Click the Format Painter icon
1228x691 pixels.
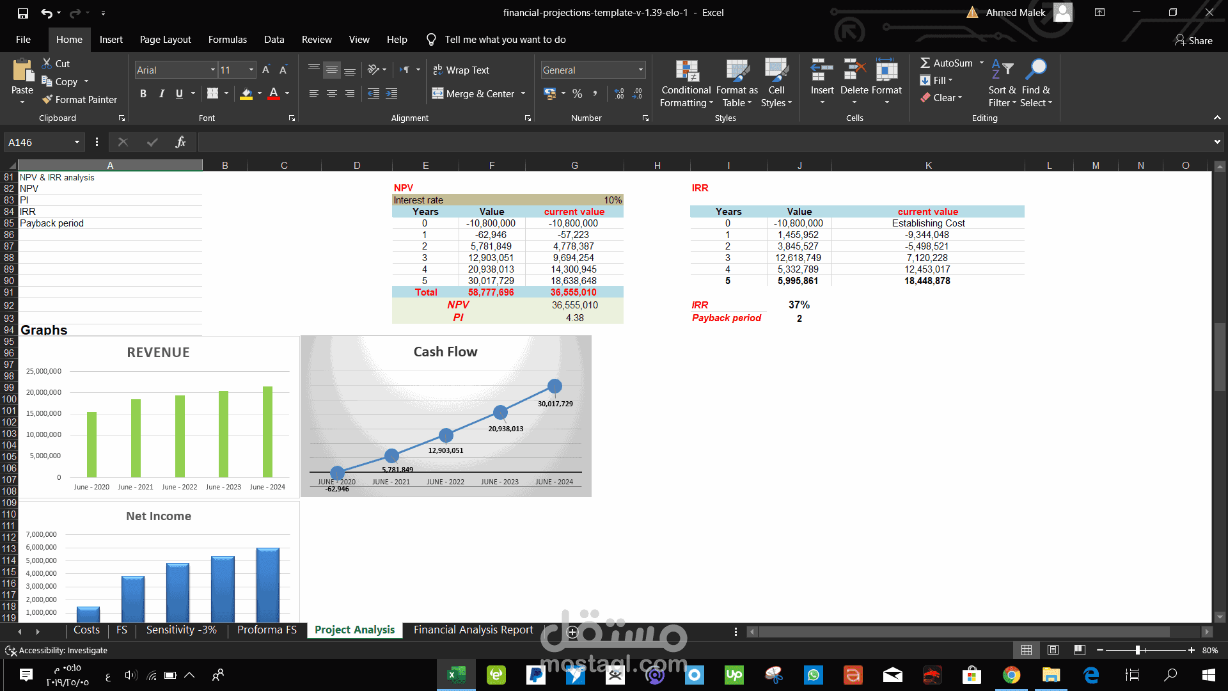click(47, 99)
